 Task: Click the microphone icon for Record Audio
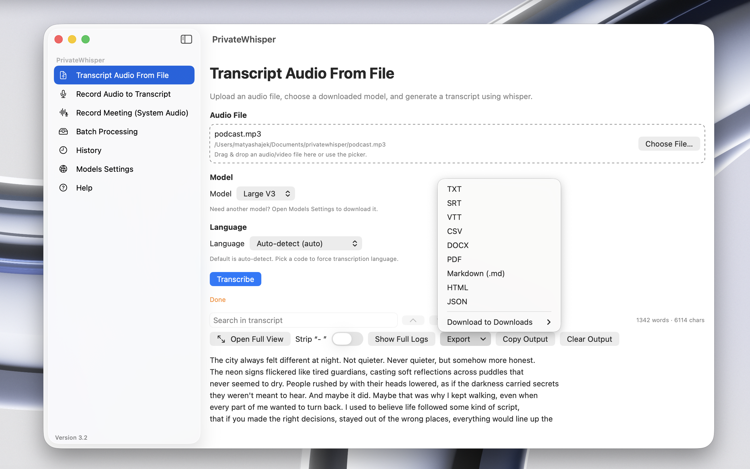[x=63, y=94]
